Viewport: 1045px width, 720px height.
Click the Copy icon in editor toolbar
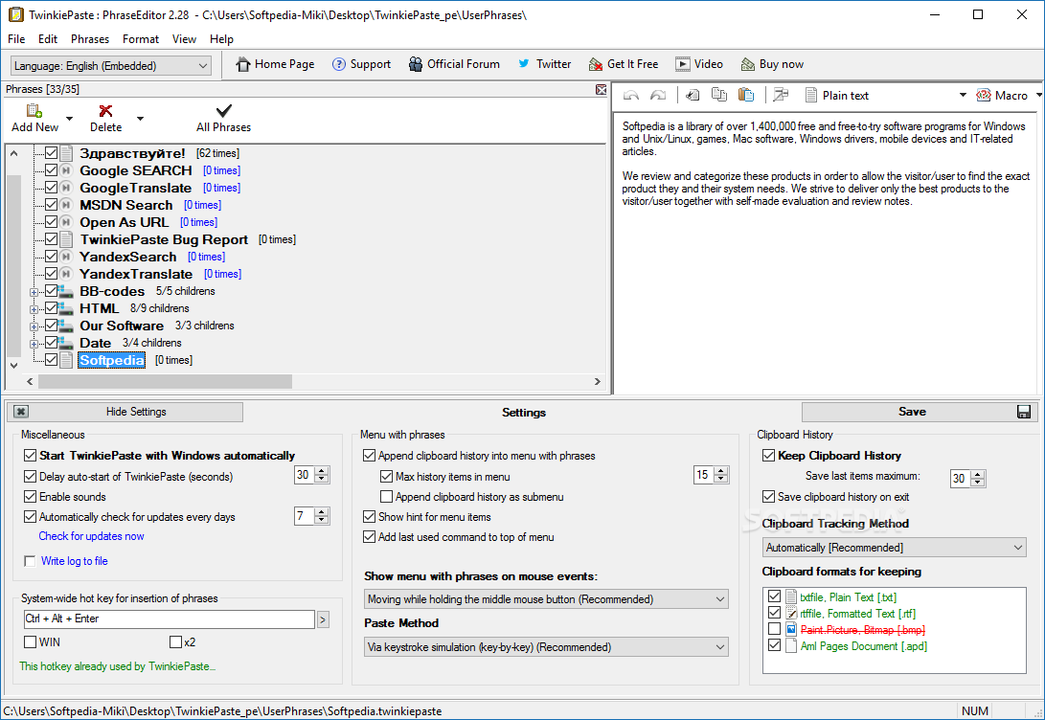(719, 95)
